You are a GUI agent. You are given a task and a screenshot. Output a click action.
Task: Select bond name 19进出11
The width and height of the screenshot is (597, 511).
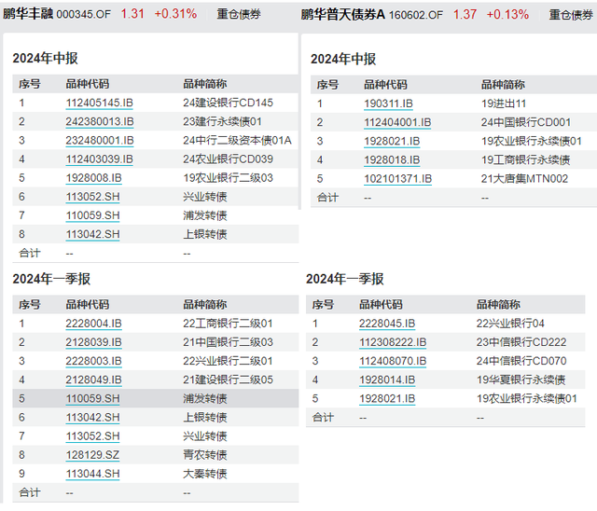(x=504, y=104)
